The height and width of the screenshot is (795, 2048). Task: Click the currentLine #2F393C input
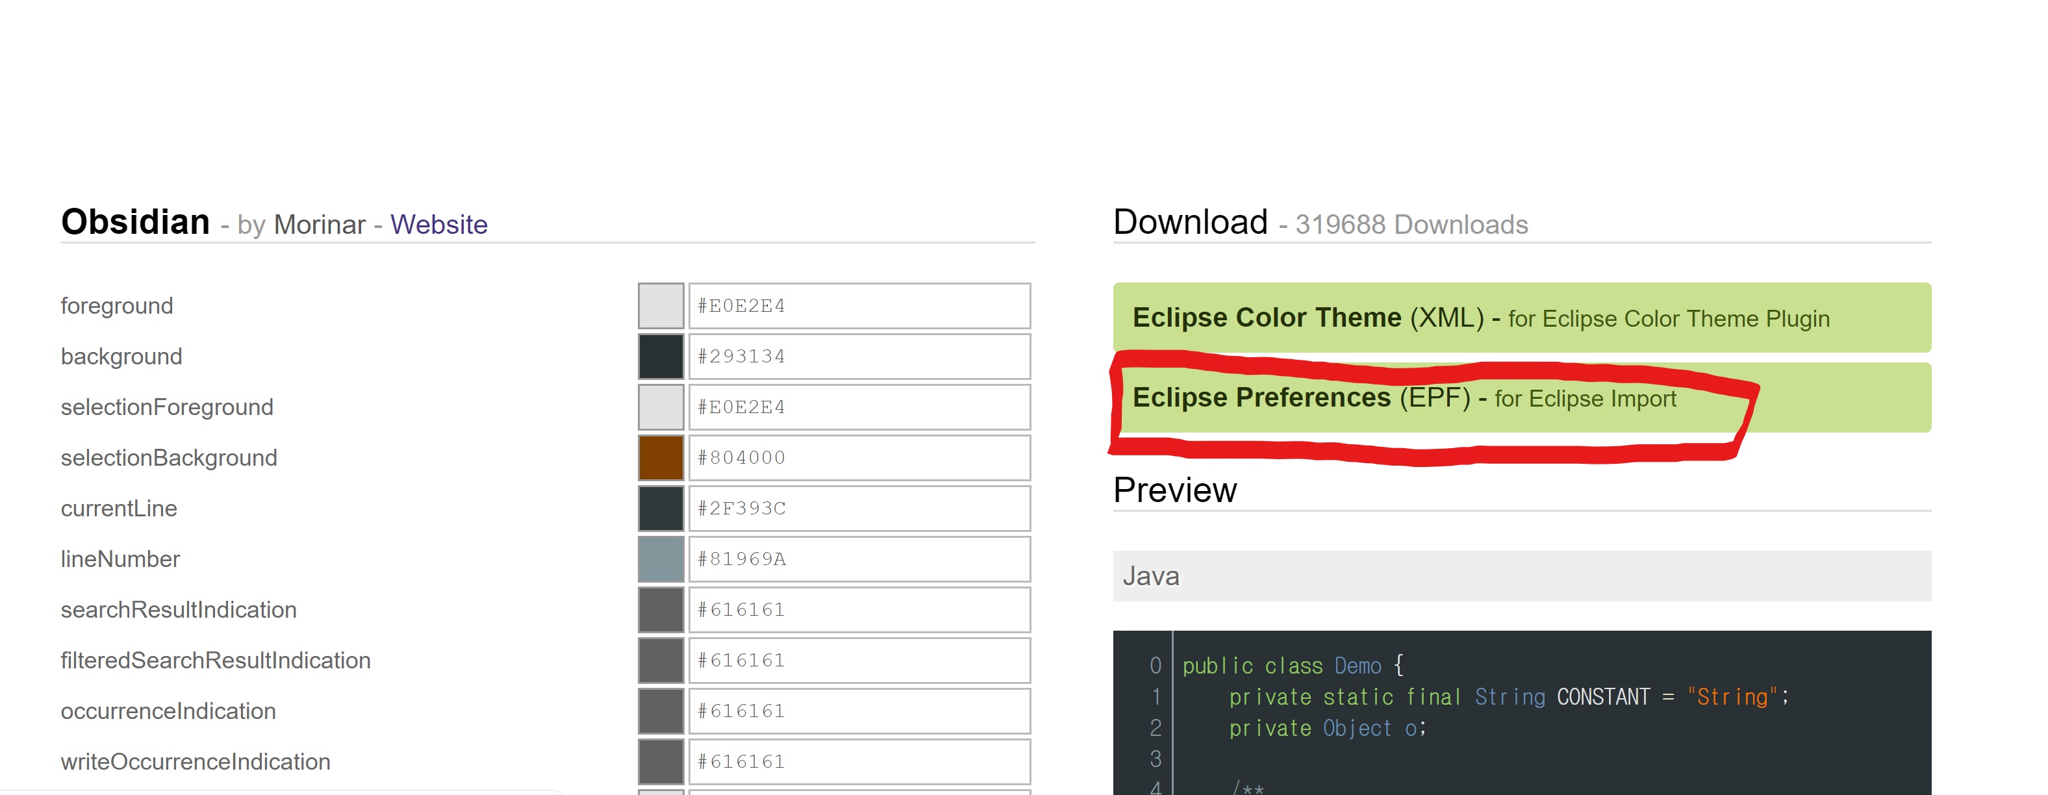(859, 508)
